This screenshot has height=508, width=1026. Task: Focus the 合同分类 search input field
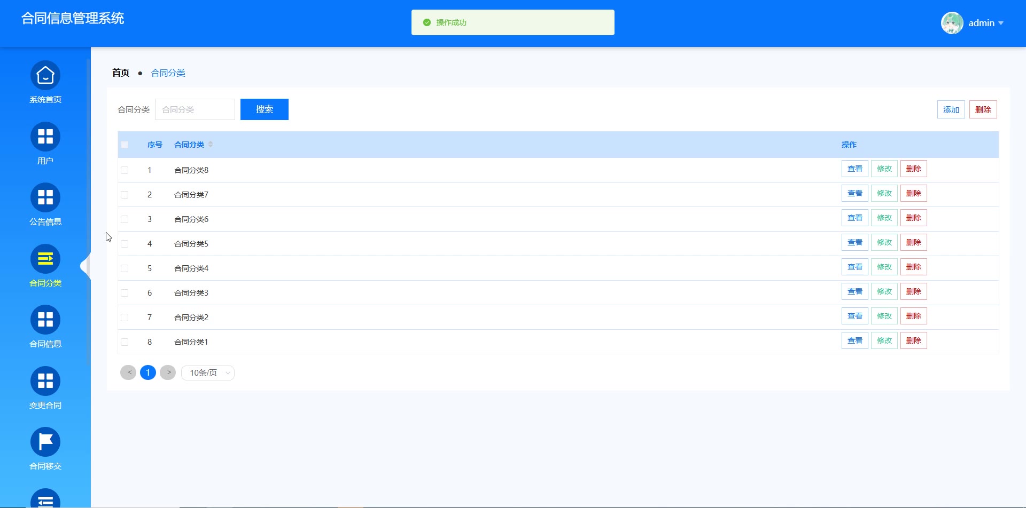[x=195, y=109]
